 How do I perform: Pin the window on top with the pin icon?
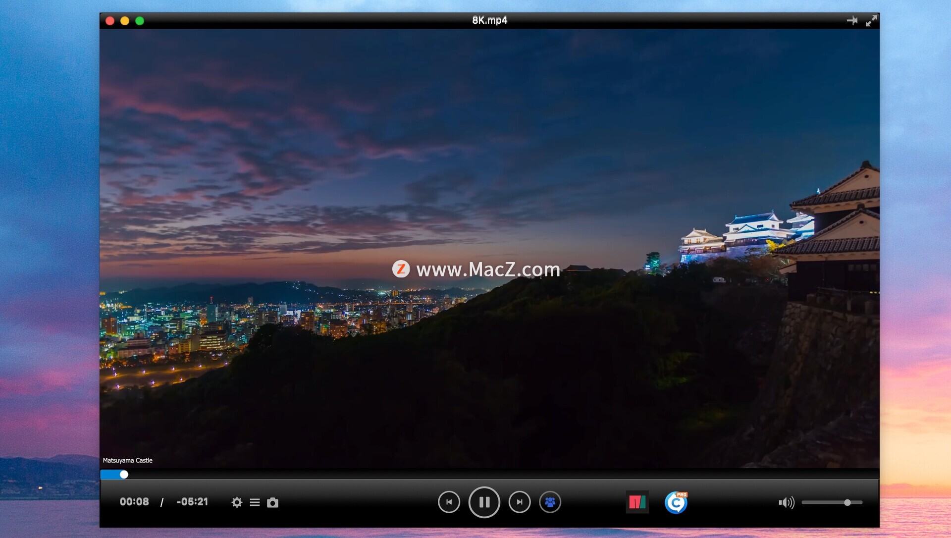coord(852,20)
